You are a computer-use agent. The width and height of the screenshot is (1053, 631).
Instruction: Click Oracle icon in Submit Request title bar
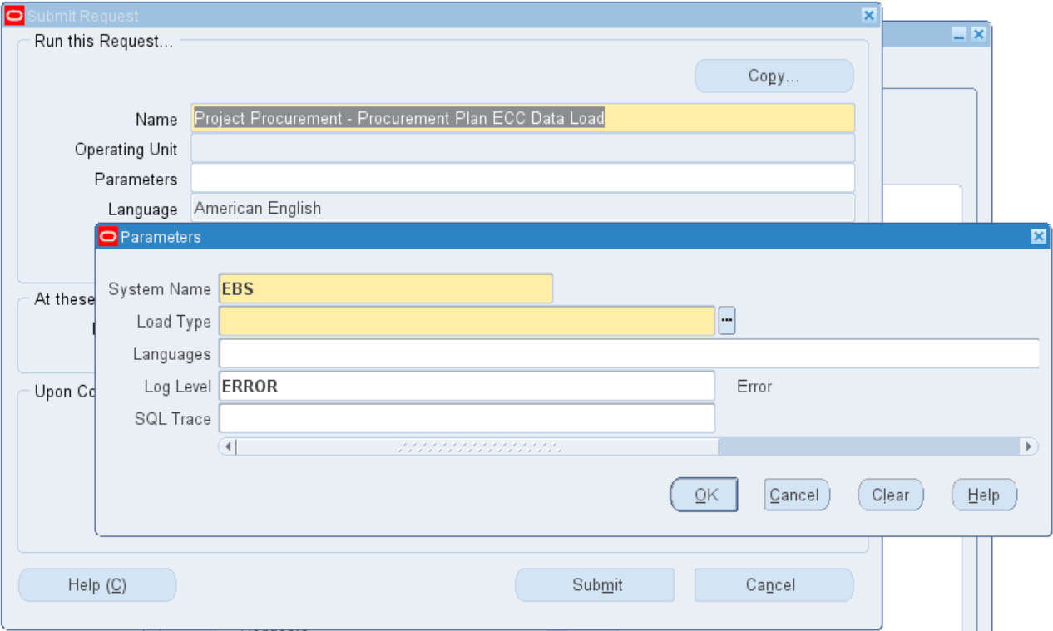(15, 16)
